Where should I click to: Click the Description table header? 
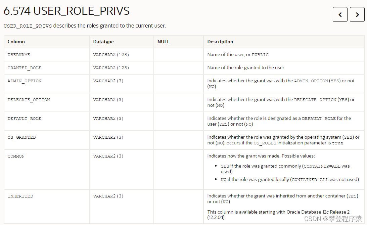click(220, 42)
